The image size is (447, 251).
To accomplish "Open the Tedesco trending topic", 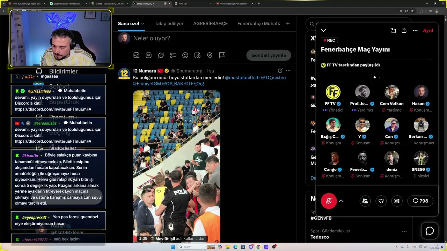I will (320, 237).
